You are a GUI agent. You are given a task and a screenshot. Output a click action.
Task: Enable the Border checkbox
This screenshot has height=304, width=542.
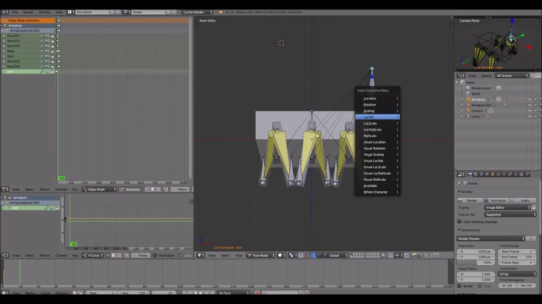pos(459,286)
